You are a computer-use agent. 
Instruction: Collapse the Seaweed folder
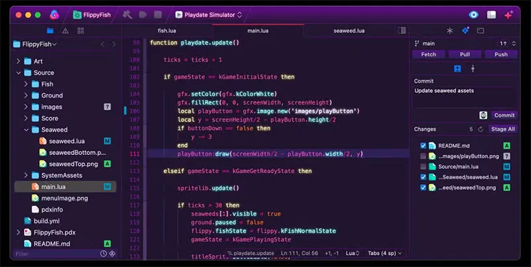[x=26, y=130]
